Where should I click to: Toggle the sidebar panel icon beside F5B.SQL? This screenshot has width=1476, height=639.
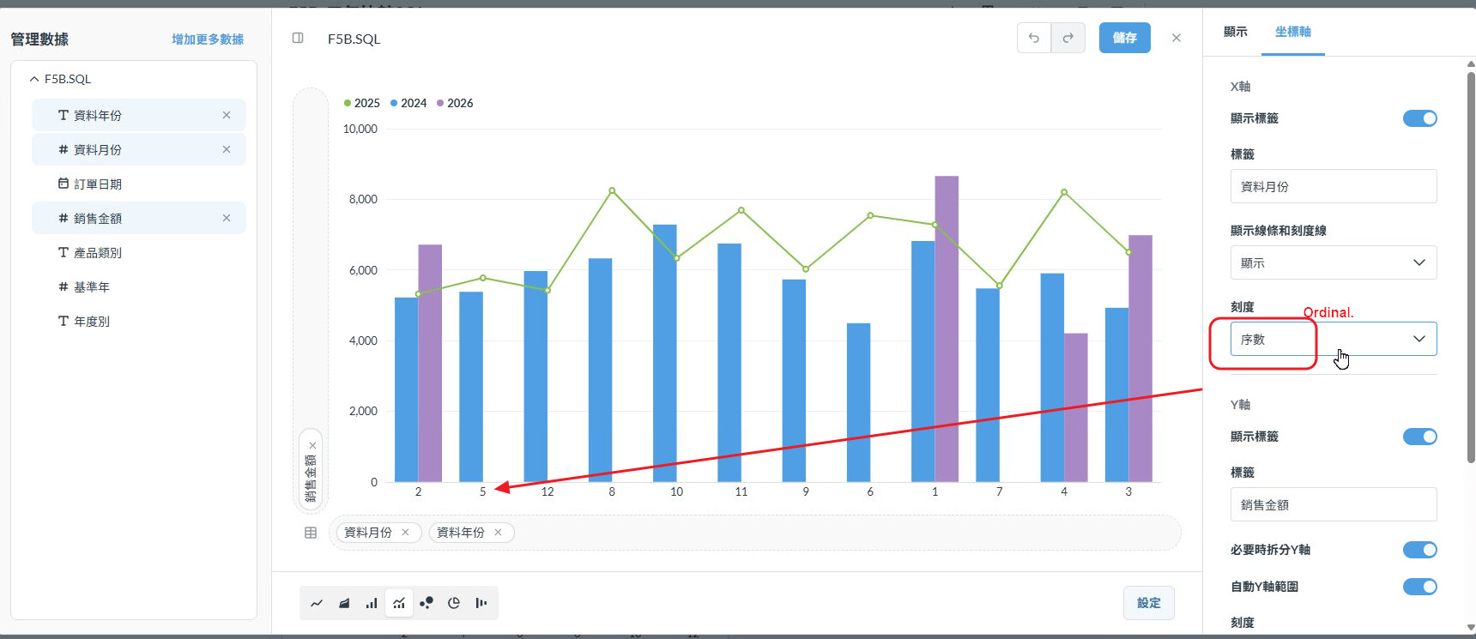pyautogui.click(x=298, y=38)
